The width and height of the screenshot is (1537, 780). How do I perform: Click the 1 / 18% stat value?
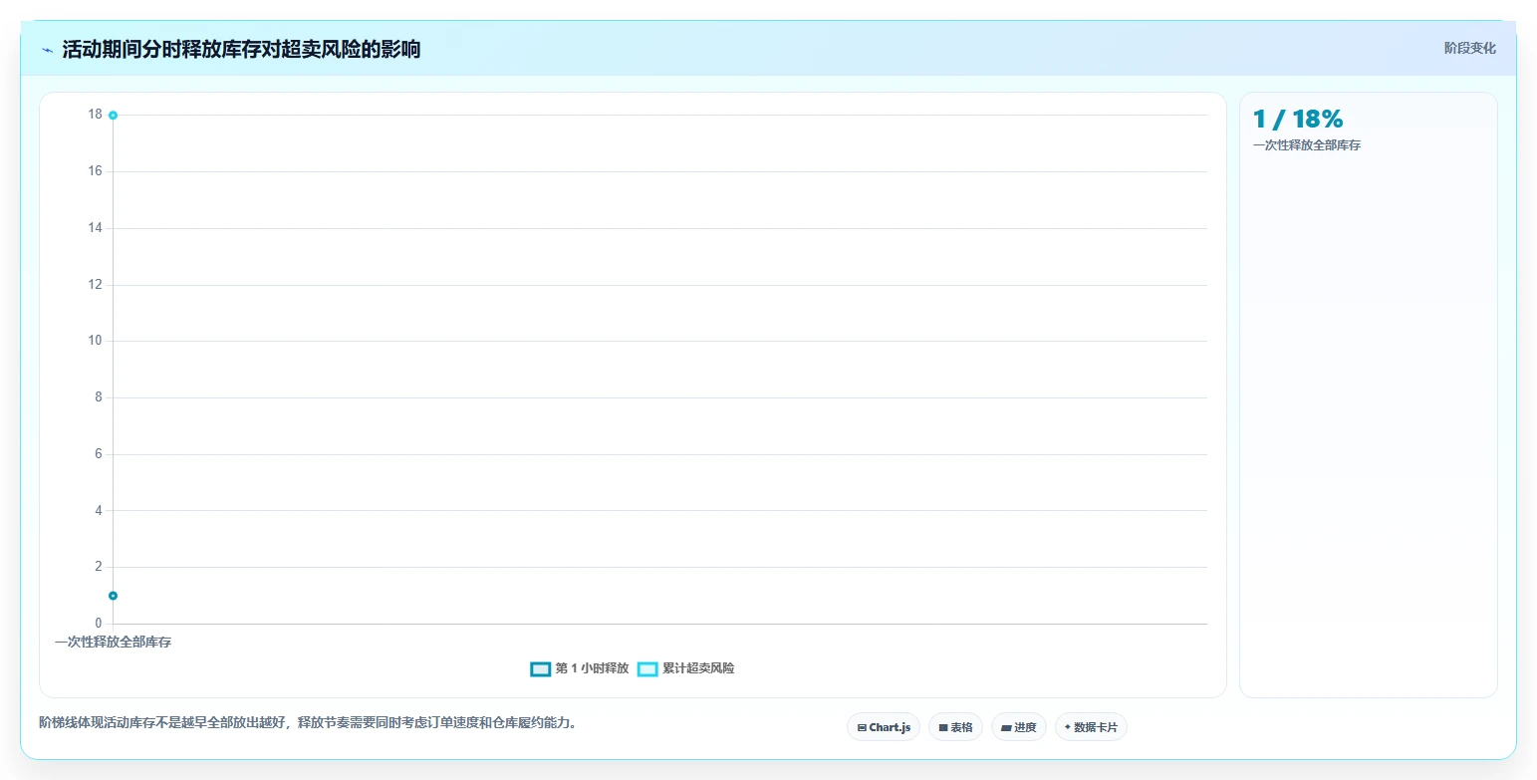click(1298, 119)
